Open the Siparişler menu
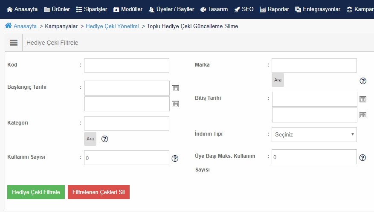 pyautogui.click(x=92, y=9)
